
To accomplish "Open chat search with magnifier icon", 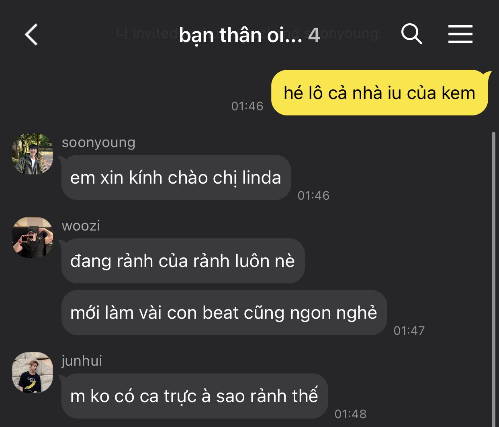I will pyautogui.click(x=412, y=34).
